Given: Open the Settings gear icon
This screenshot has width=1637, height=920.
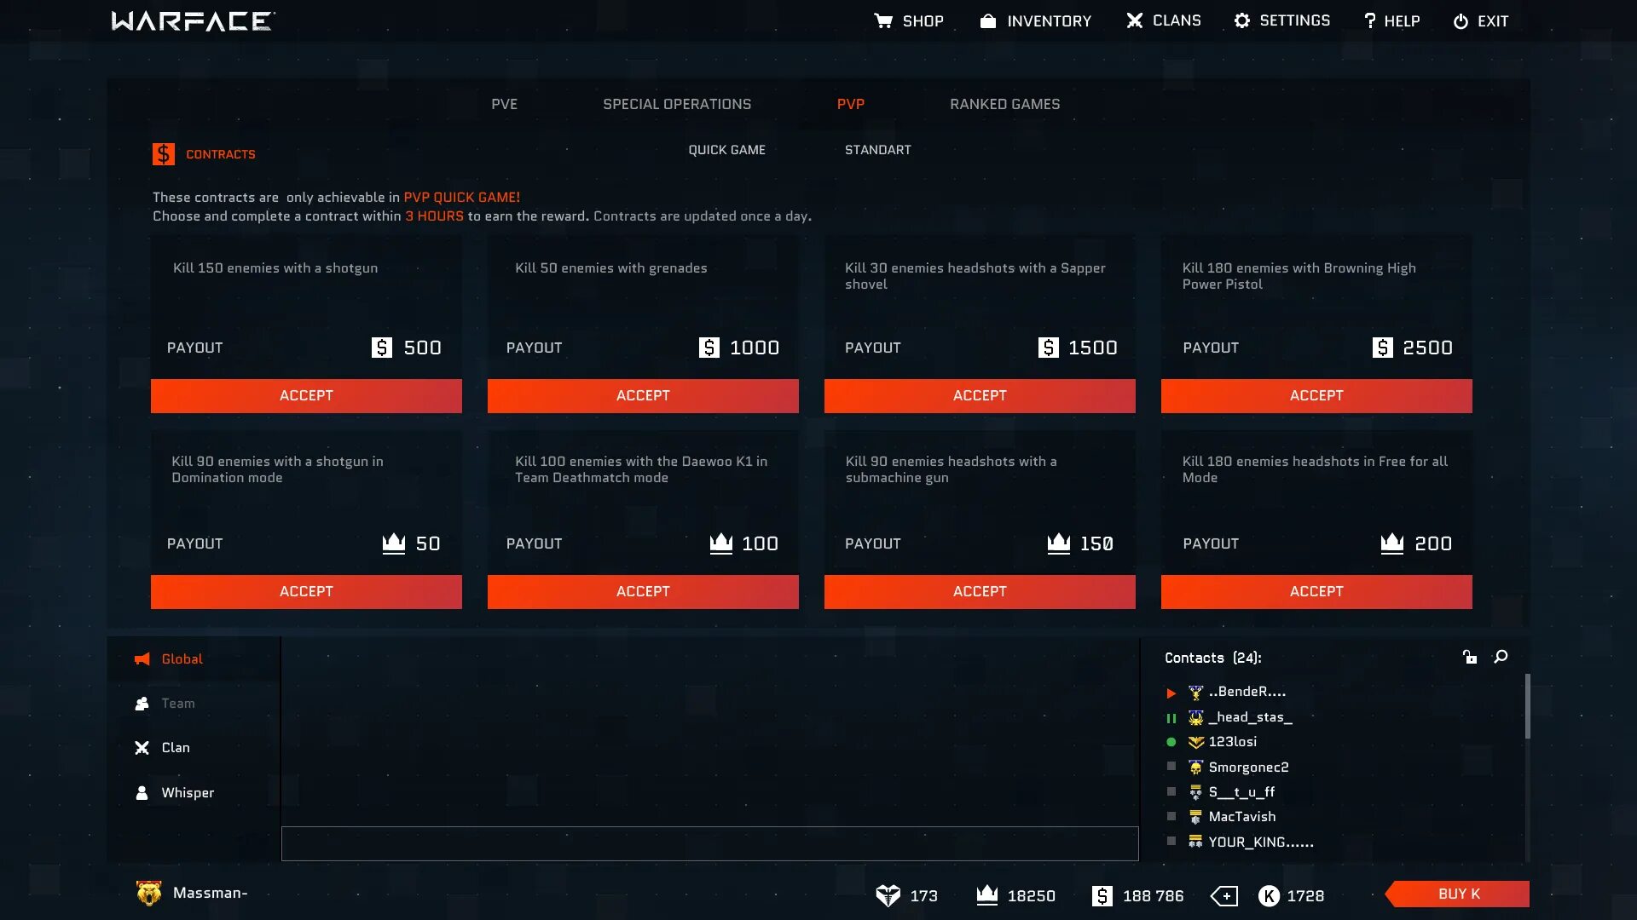Looking at the screenshot, I should coord(1242,20).
